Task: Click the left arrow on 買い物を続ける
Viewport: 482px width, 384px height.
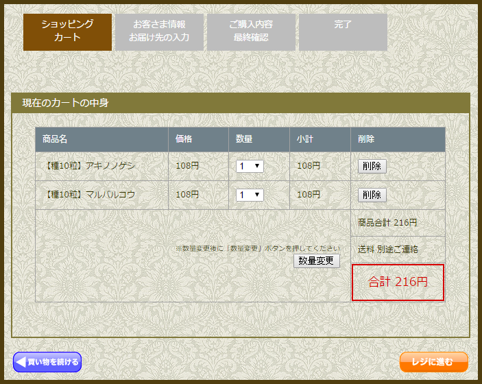Action: tap(21, 362)
